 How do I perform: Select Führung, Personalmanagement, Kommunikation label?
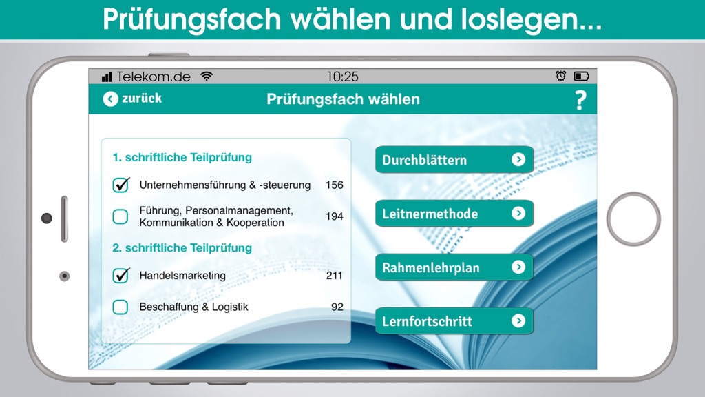tap(216, 216)
